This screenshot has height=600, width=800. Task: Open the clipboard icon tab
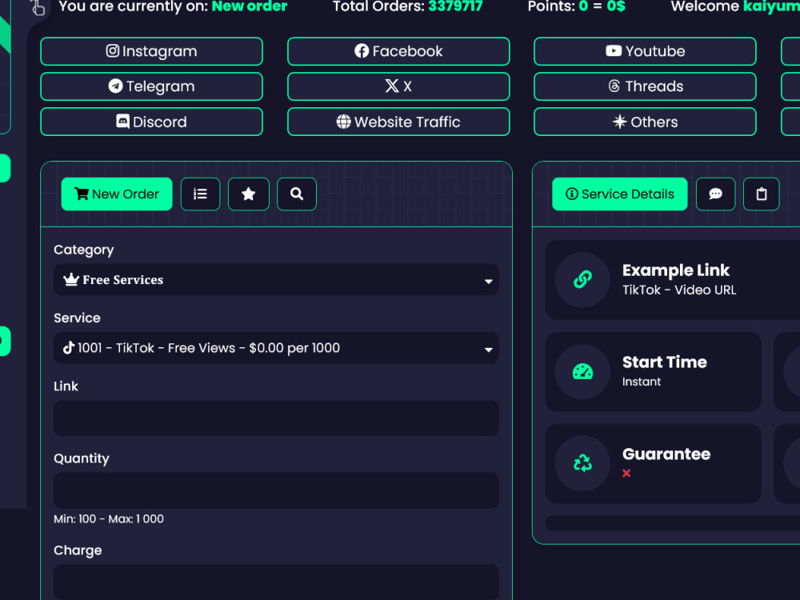click(762, 194)
